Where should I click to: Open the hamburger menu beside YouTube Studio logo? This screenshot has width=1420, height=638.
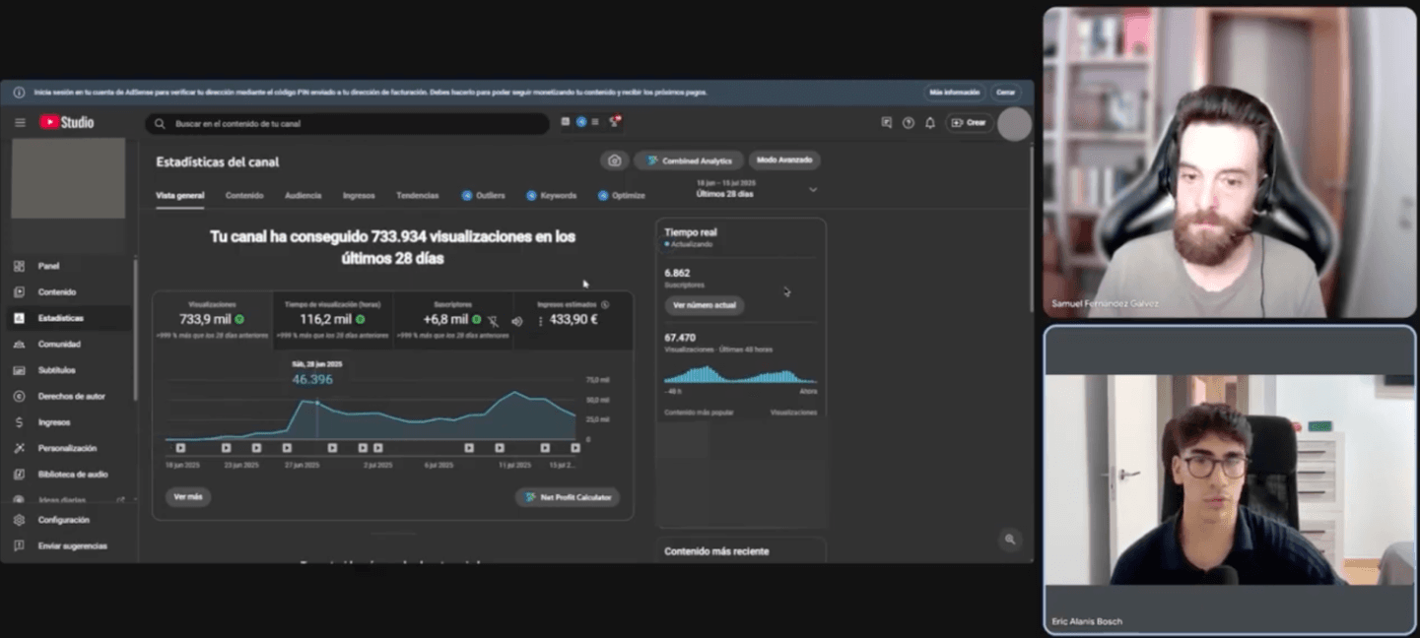click(20, 123)
